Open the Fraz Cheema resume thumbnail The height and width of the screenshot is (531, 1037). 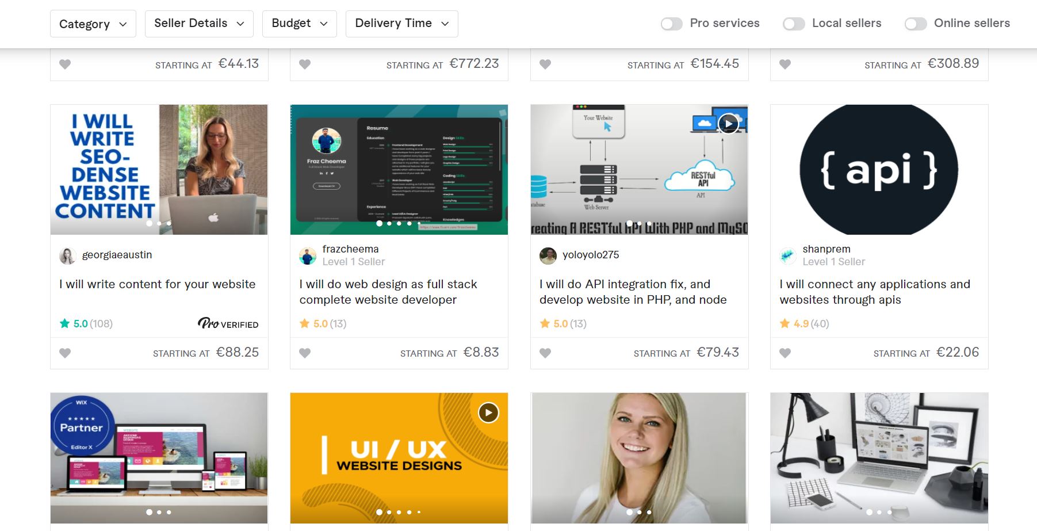(399, 170)
